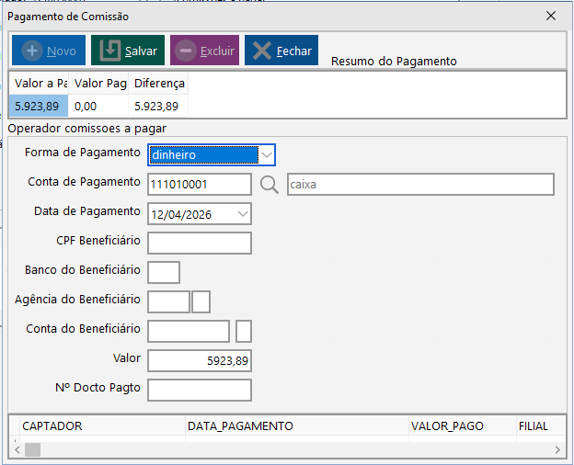
Task: Select the Agência do Beneficiário number field
Action: coord(168,301)
